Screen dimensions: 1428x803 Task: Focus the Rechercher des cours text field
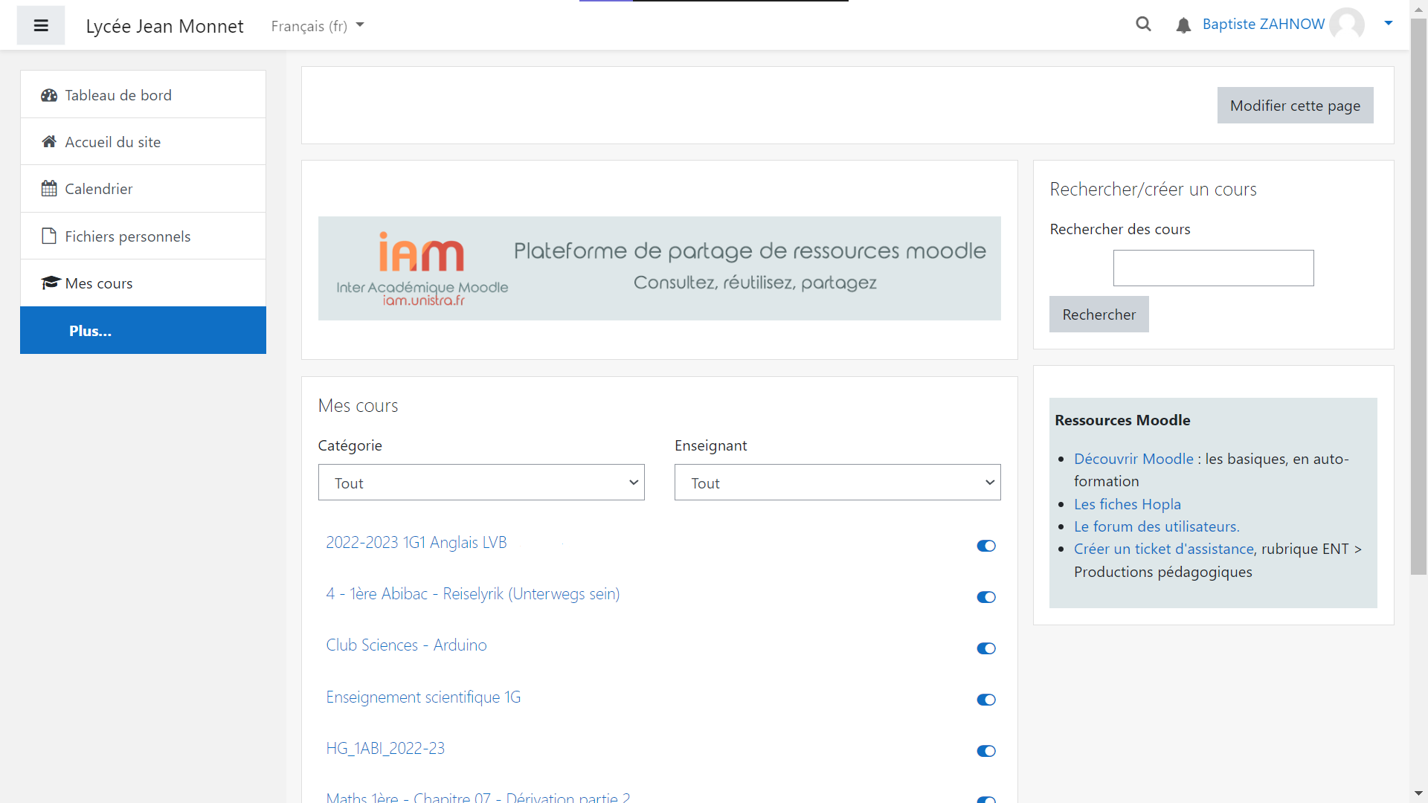(x=1213, y=268)
